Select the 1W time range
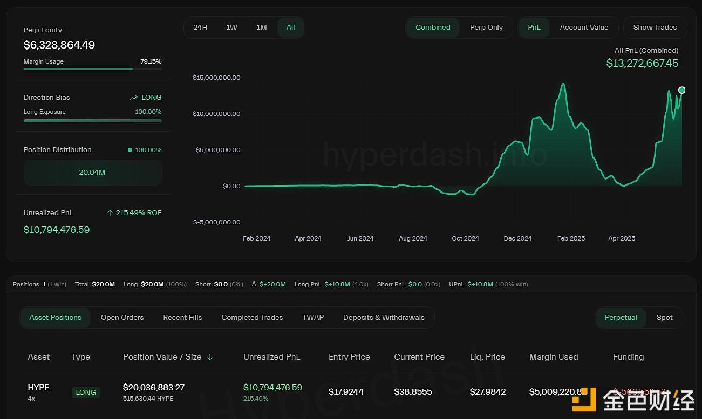The image size is (702, 419). pyautogui.click(x=231, y=28)
